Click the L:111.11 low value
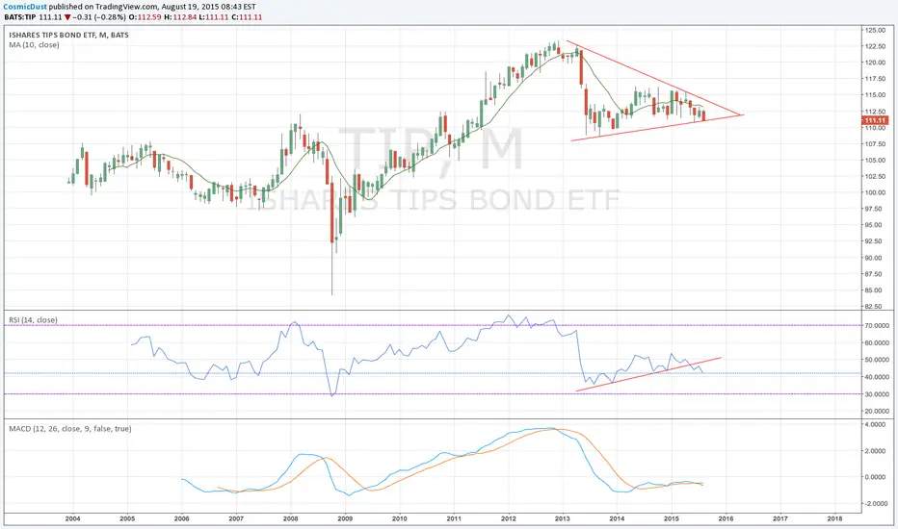Image resolution: width=898 pixels, height=529 pixels. pyautogui.click(x=214, y=17)
